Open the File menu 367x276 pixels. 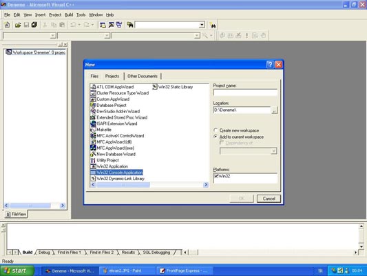coord(7,14)
